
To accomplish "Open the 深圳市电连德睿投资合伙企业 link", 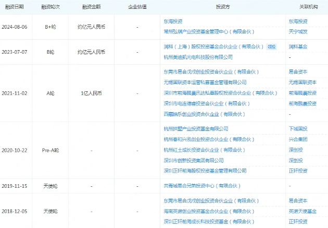I will (207, 103).
